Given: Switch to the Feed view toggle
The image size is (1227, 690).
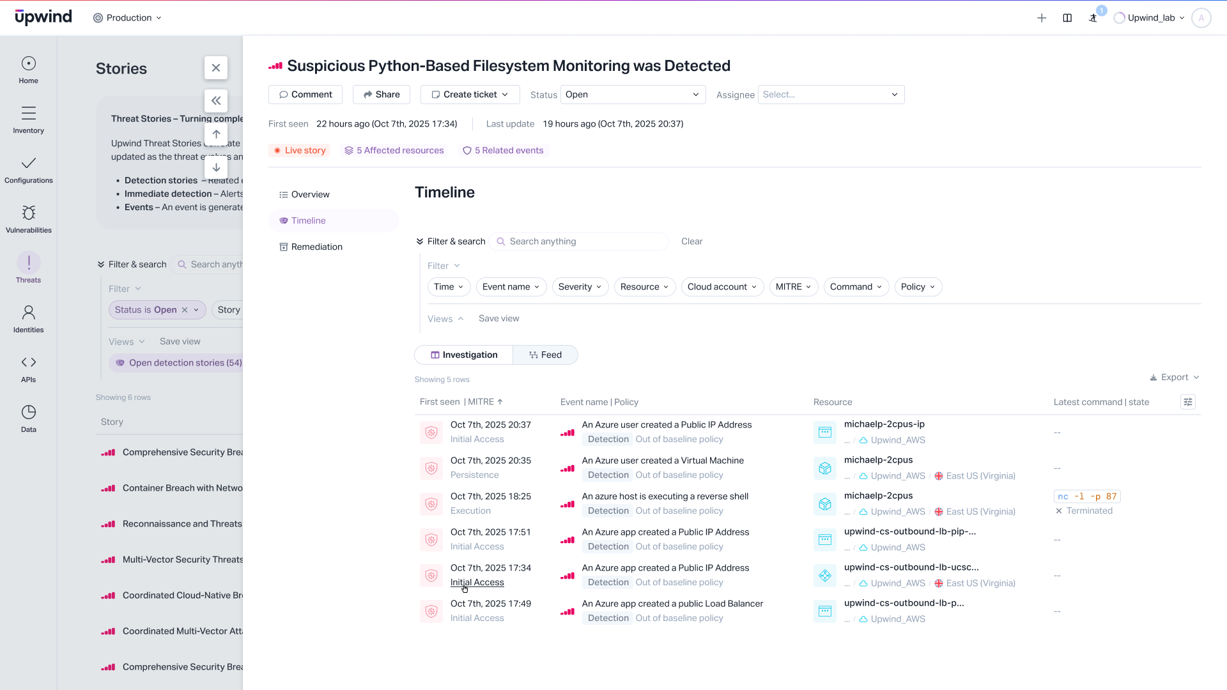Looking at the screenshot, I should [545, 355].
